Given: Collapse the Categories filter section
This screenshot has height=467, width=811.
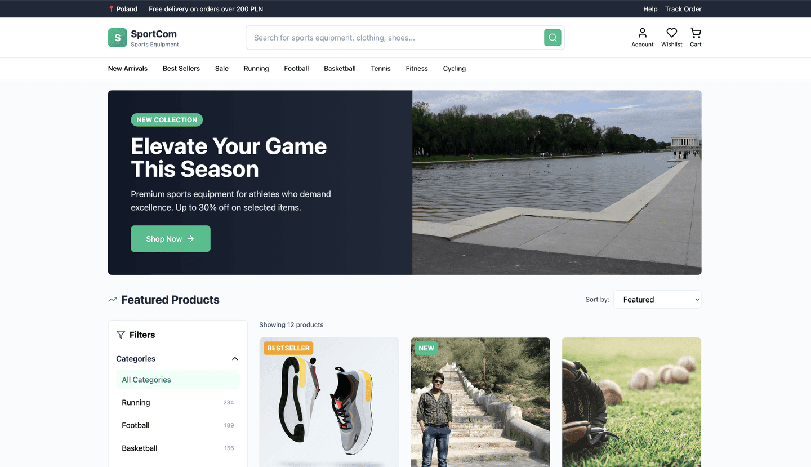Looking at the screenshot, I should coord(235,359).
